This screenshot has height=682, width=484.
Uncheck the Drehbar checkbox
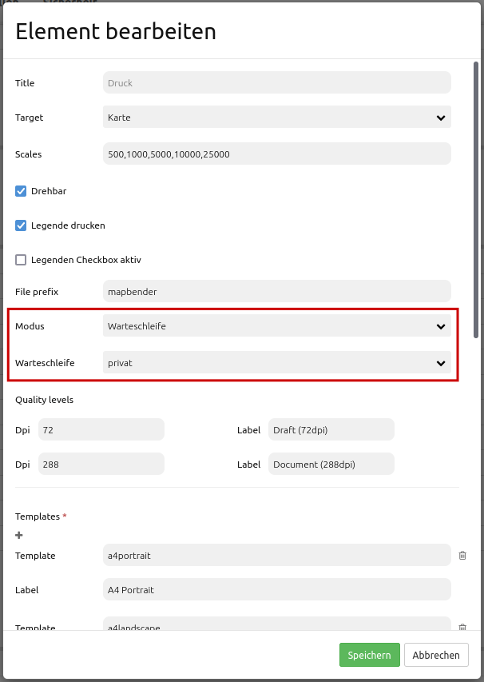21,191
